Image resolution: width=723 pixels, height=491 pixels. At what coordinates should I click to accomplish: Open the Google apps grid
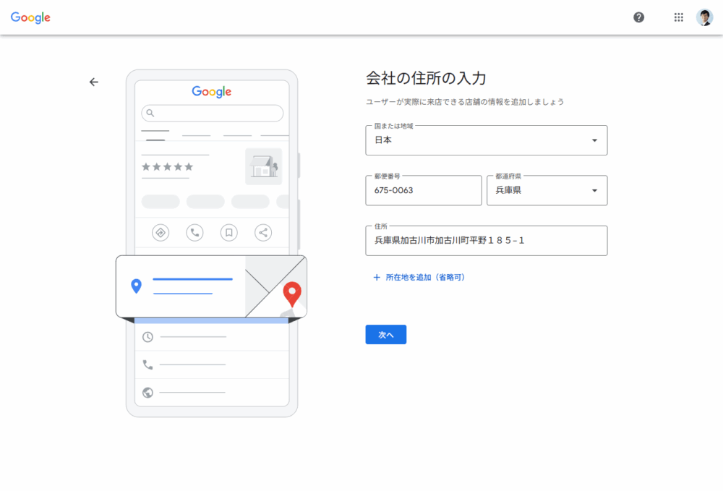click(678, 17)
